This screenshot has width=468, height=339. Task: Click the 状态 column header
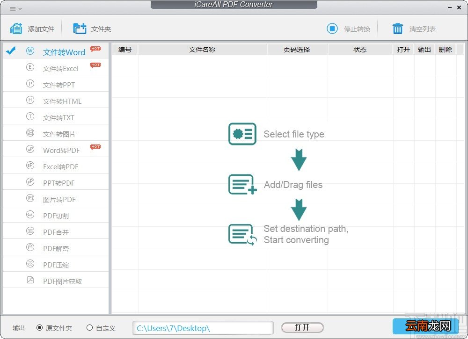coord(359,49)
